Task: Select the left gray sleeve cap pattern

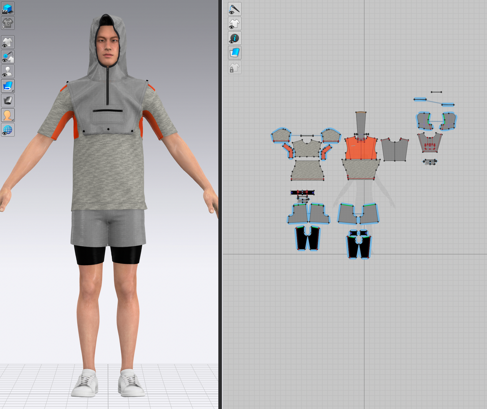Action: click(x=281, y=136)
